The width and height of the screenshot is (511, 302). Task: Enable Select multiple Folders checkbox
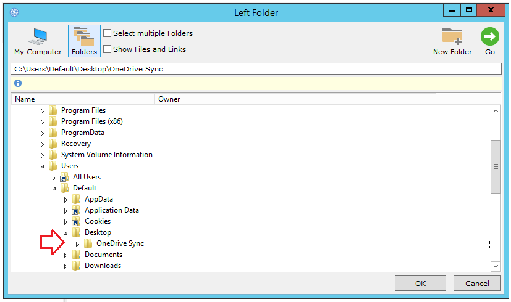[x=108, y=33]
